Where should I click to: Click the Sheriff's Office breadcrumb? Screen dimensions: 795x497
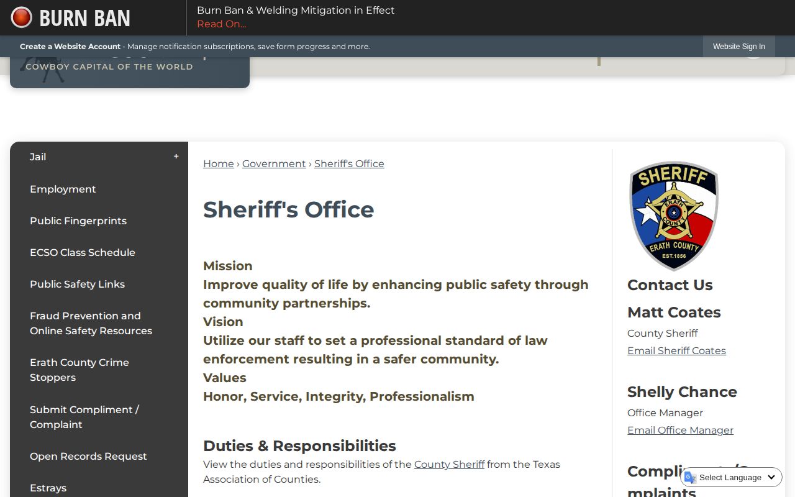click(349, 163)
